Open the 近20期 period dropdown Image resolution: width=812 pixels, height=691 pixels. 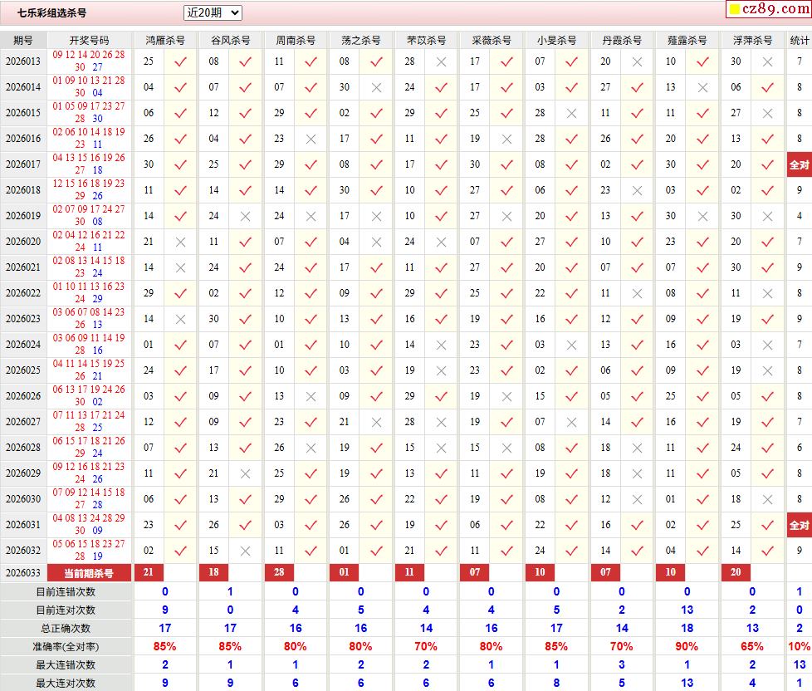pyautogui.click(x=213, y=12)
